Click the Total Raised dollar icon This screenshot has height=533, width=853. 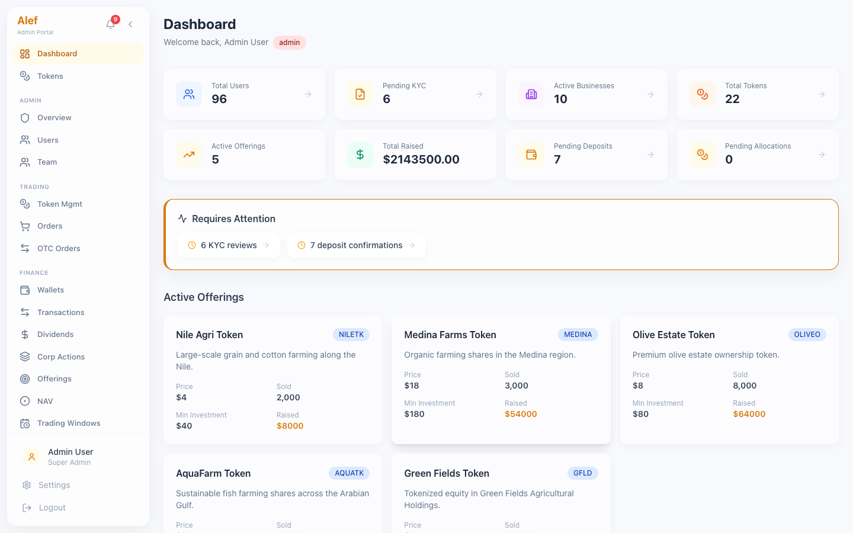[x=360, y=154]
